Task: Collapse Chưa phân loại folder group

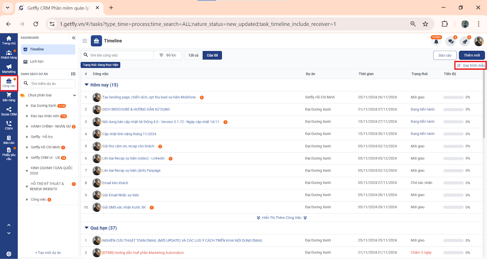Action: [x=75, y=95]
